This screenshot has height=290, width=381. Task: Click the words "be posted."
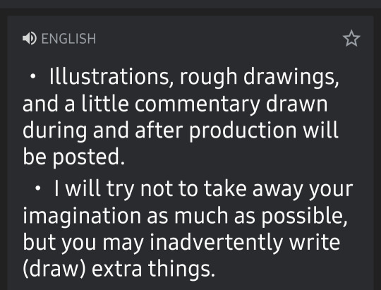[74, 157]
